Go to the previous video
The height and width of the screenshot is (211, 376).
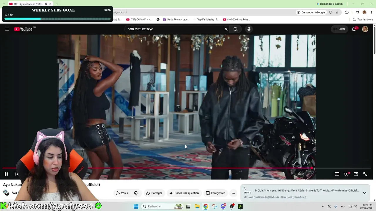click(x=17, y=174)
